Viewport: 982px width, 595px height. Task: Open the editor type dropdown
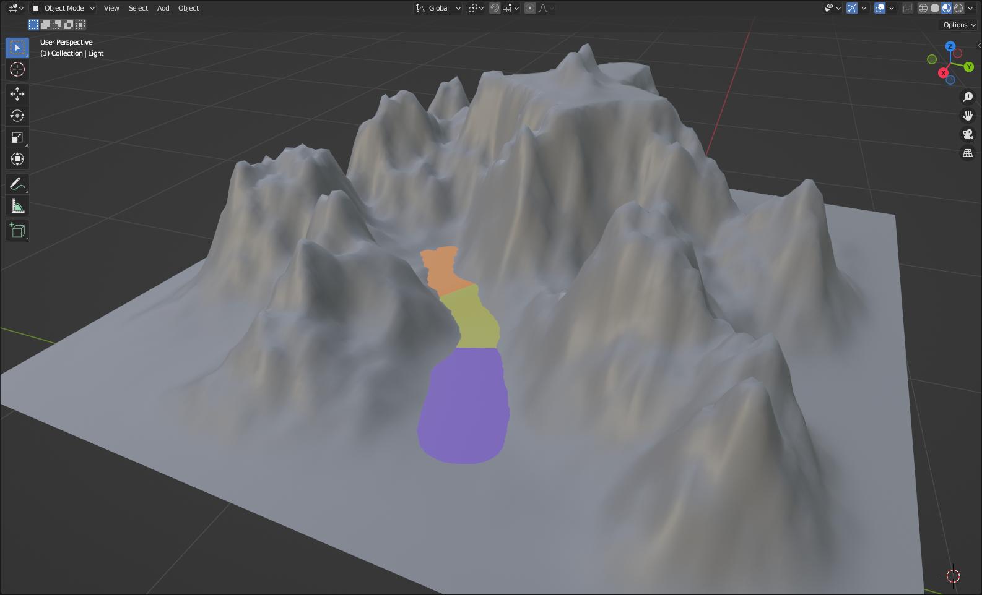point(15,8)
